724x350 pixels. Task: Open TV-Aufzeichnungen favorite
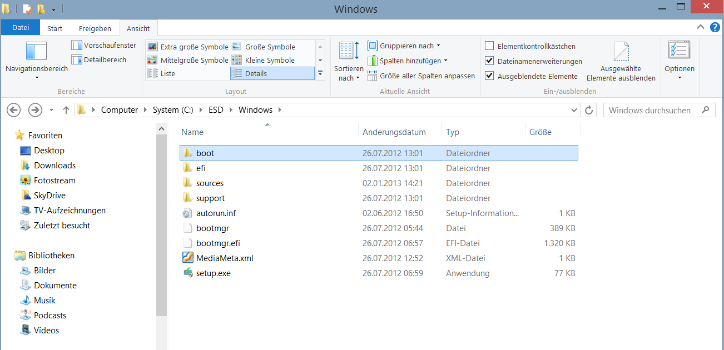(x=63, y=211)
